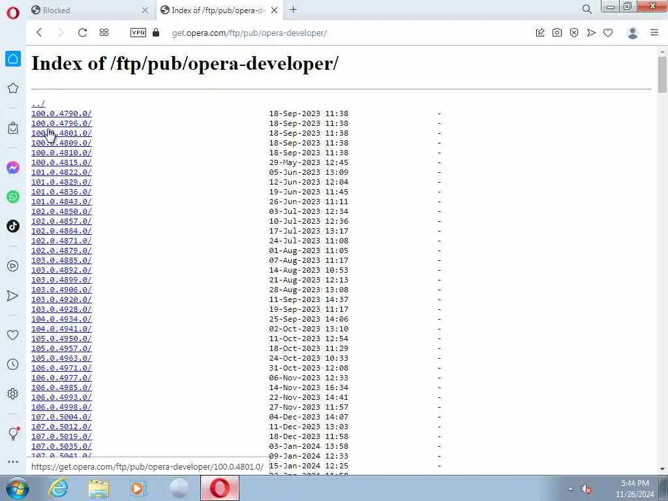This screenshot has width=668, height=501.
Task: Open the ad blocker shield icon
Action: tap(574, 33)
